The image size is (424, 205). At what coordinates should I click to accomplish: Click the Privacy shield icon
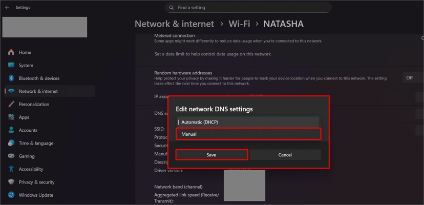point(11,182)
